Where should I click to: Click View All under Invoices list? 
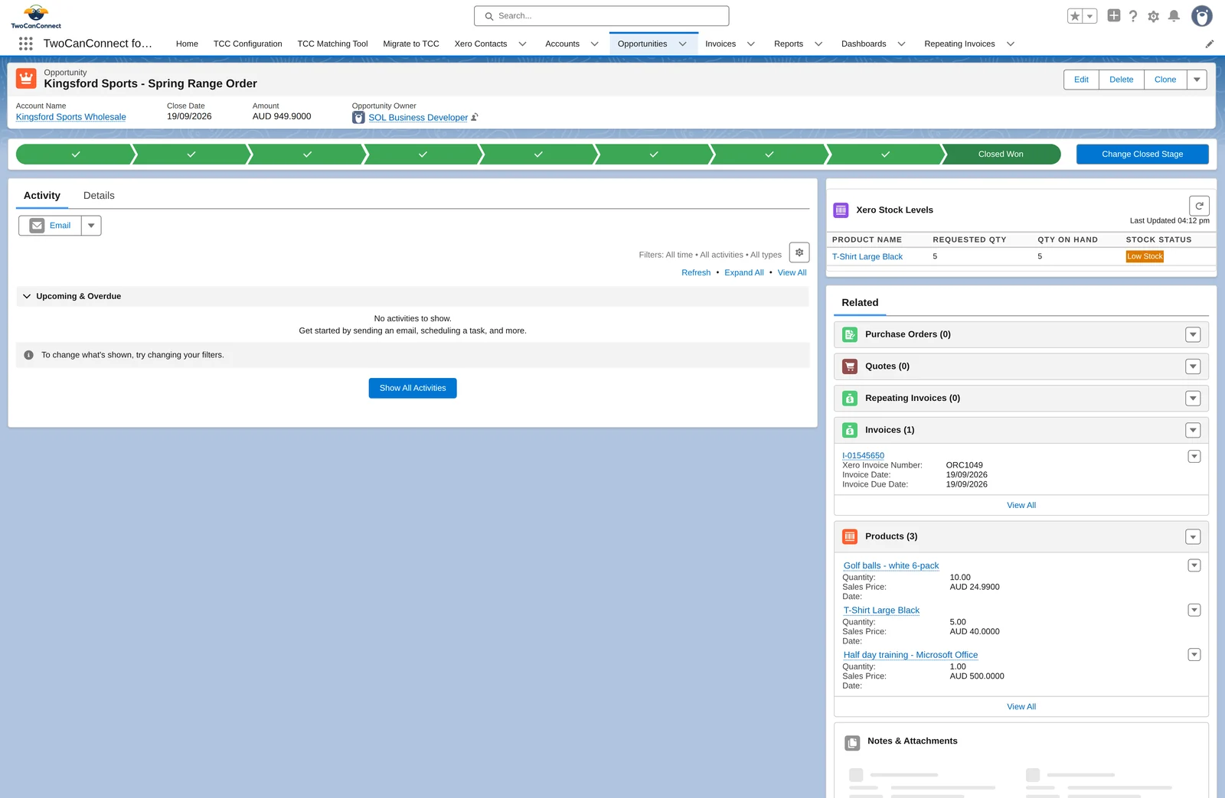click(x=1021, y=505)
